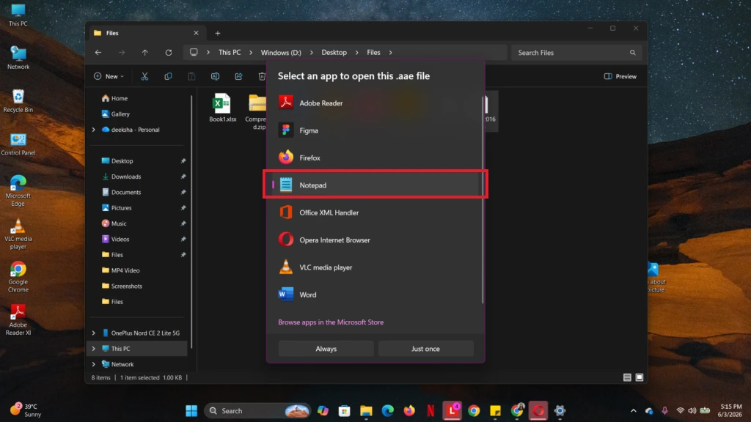
Task: Click Desktop breadcrumb in address bar
Action: pyautogui.click(x=334, y=53)
